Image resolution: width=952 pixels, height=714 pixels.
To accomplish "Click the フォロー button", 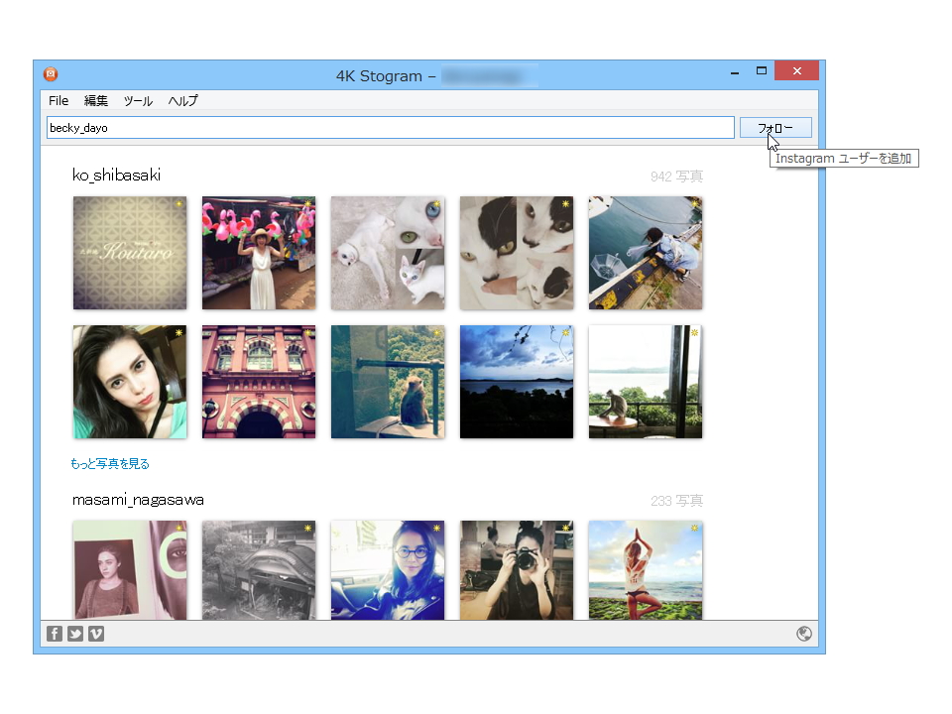I will tap(775, 128).
